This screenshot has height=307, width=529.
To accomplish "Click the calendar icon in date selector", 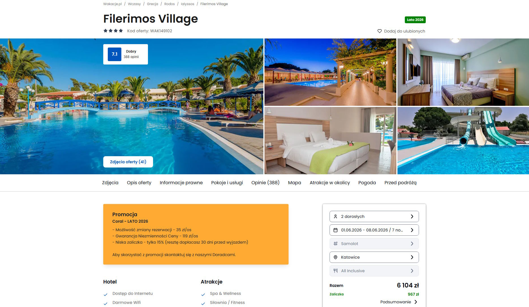I will tap(336, 230).
